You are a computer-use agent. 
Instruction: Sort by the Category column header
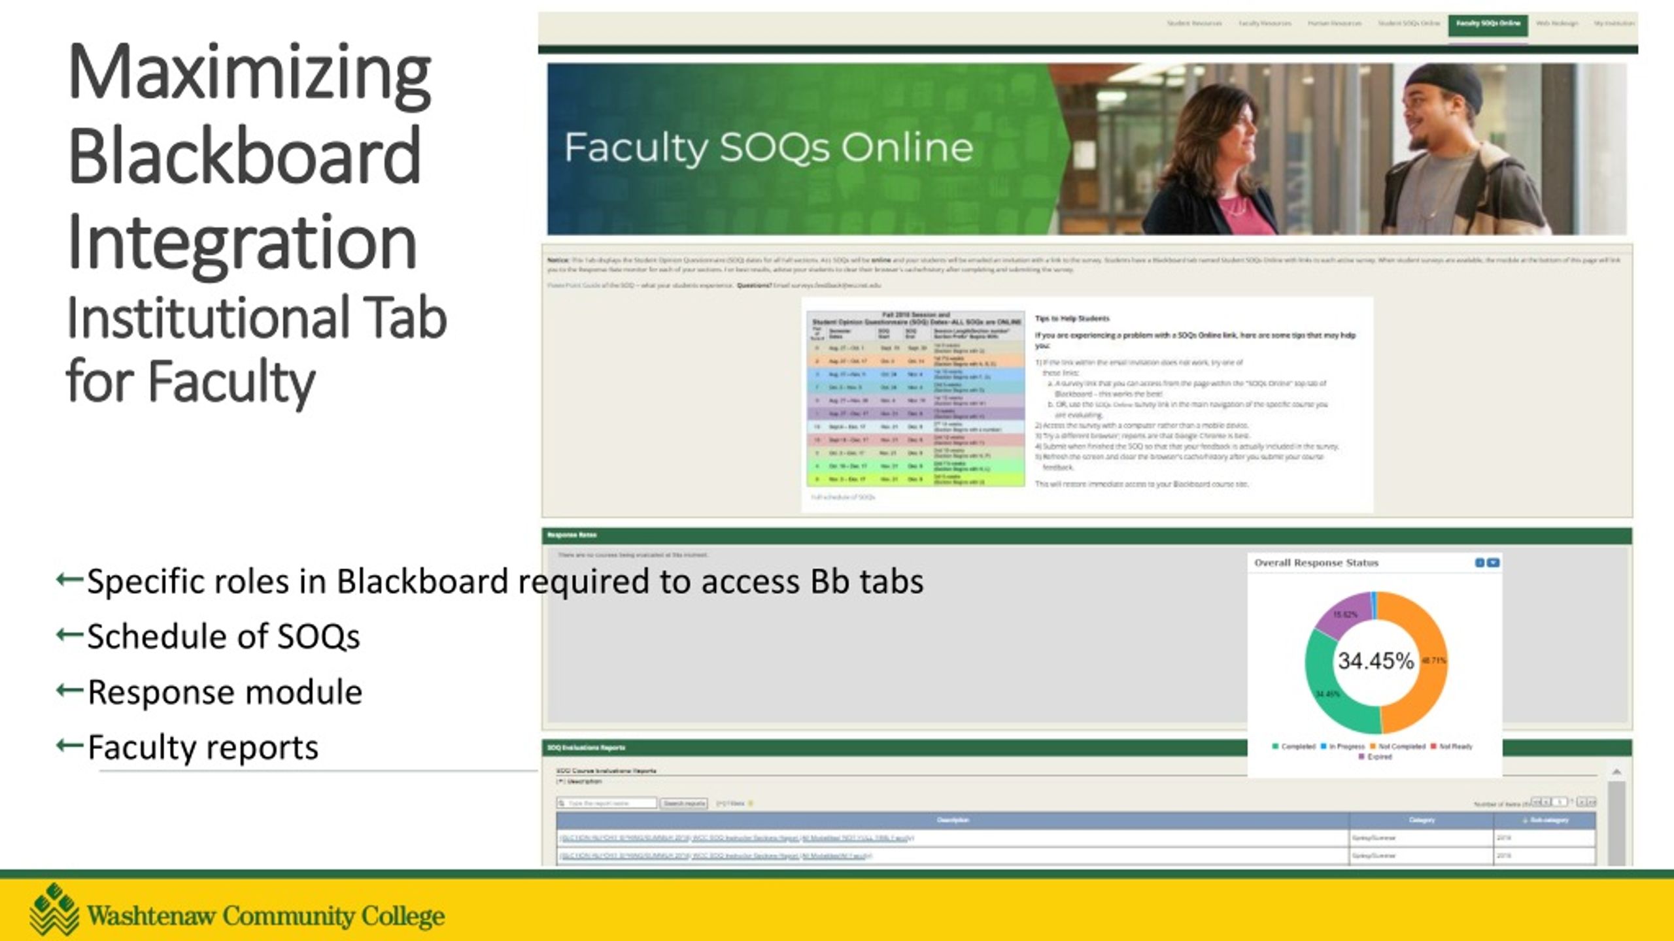(1422, 820)
